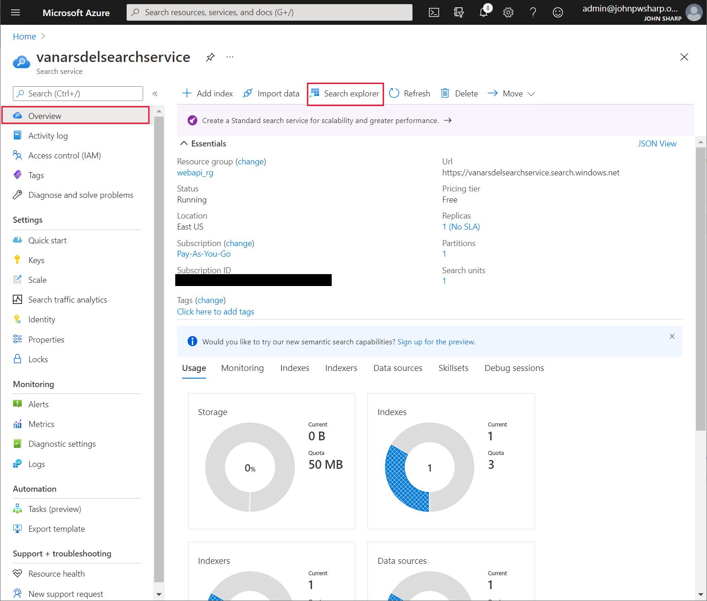Open JSON View link
Viewport: 707px width, 601px height.
(657, 144)
